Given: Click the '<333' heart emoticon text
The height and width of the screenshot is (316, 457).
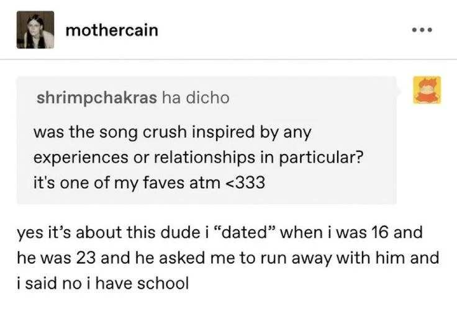Looking at the screenshot, I should pos(245,183).
